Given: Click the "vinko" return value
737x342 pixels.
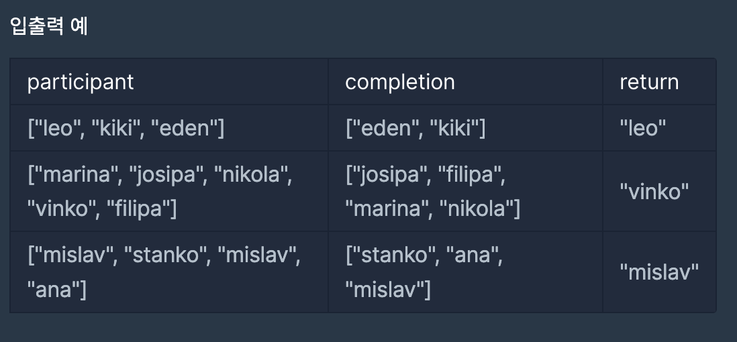Looking at the screenshot, I should click(x=654, y=192).
